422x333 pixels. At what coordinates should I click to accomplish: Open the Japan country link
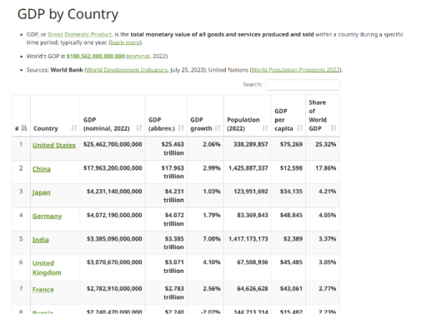pos(42,192)
